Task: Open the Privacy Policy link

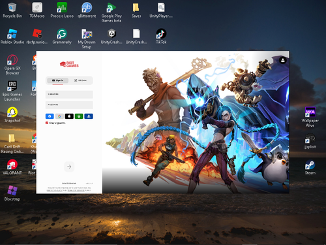Action: [55, 191]
